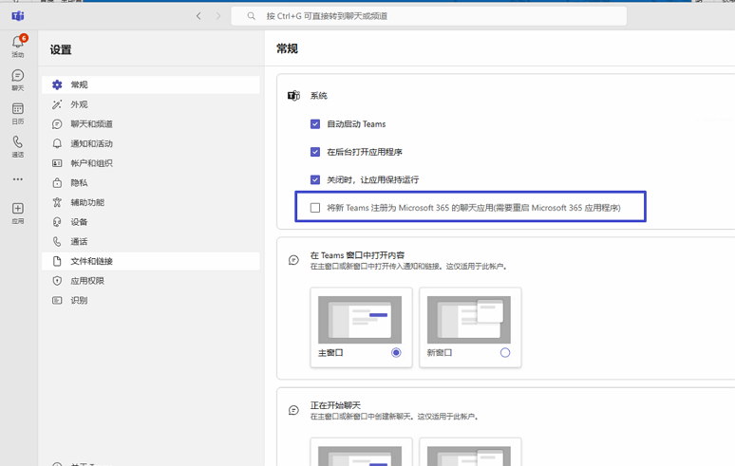Uncheck 在后台打开应用程序 checkbox
Image resolution: width=735 pixels, height=466 pixels.
click(315, 152)
